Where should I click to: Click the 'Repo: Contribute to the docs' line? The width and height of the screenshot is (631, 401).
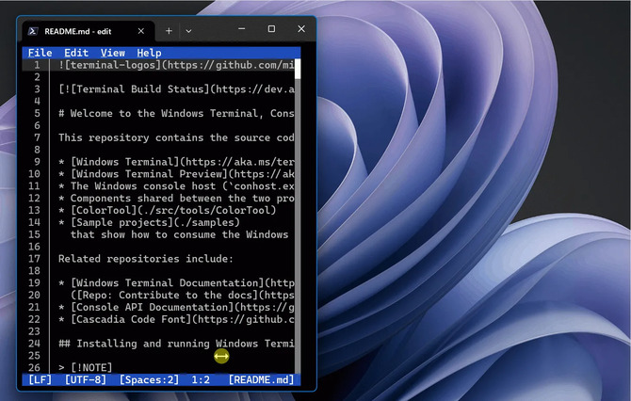tap(183, 295)
